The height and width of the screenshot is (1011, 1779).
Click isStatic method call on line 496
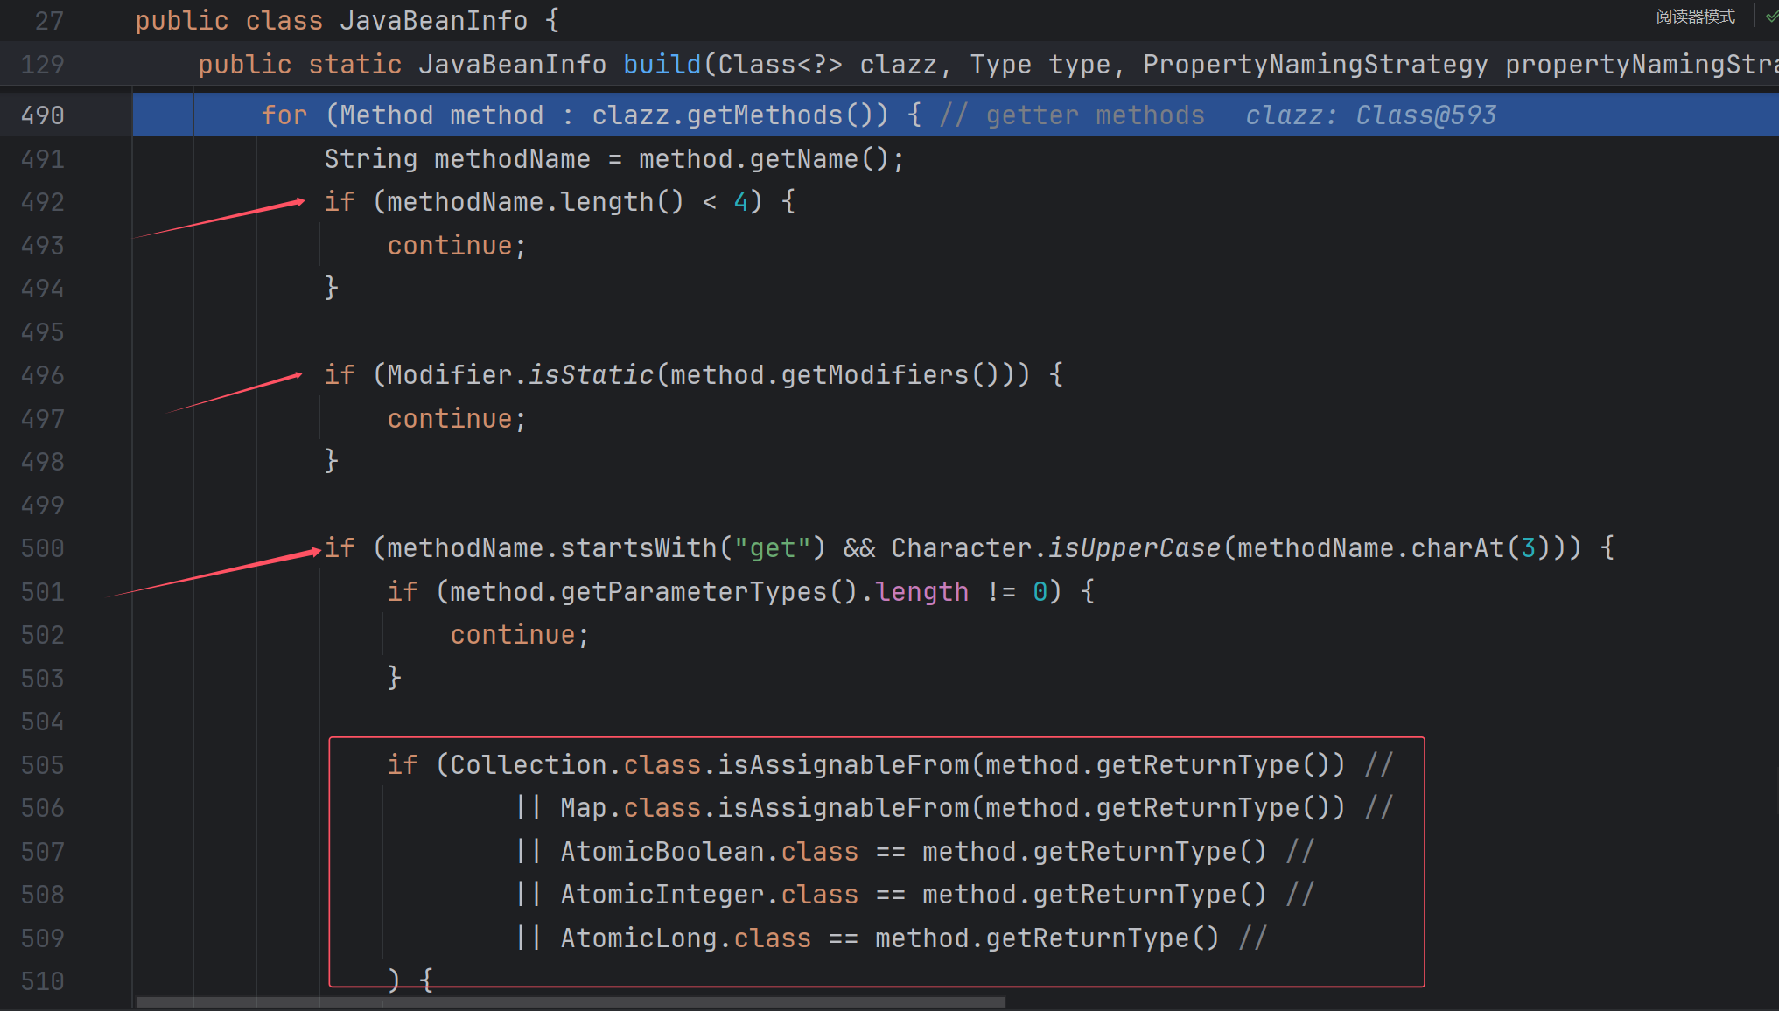(591, 375)
